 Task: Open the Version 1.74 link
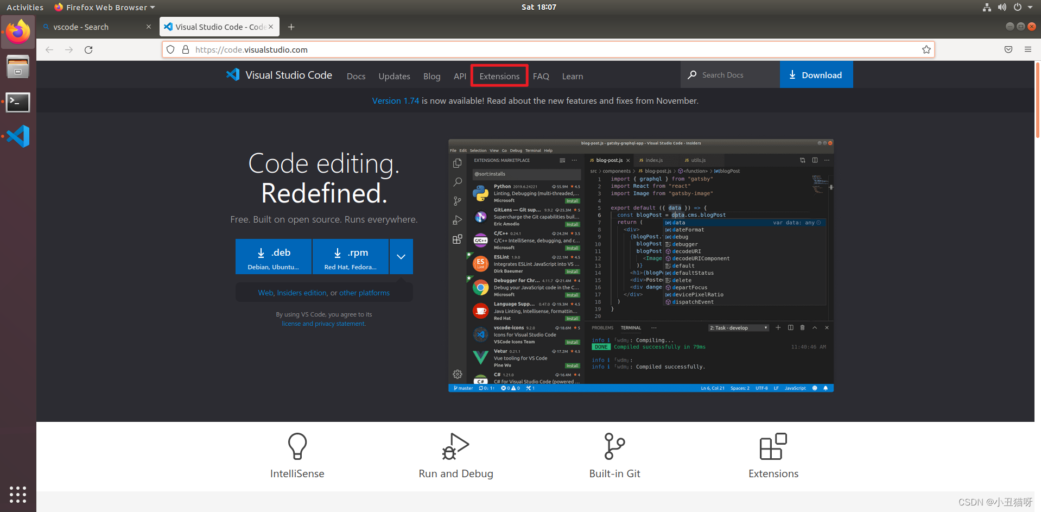[396, 101]
